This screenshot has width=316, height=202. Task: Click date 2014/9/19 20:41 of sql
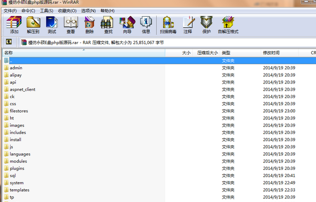click(279, 176)
